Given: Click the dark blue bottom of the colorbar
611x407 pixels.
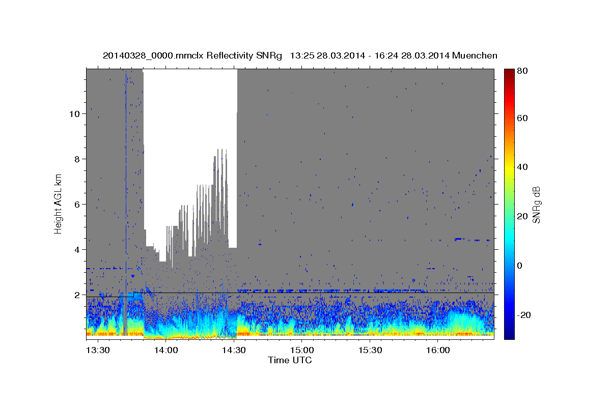Looking at the screenshot, I should tap(509, 334).
